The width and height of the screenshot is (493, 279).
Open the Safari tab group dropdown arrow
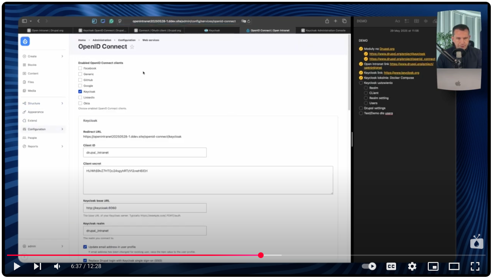pos(31,21)
